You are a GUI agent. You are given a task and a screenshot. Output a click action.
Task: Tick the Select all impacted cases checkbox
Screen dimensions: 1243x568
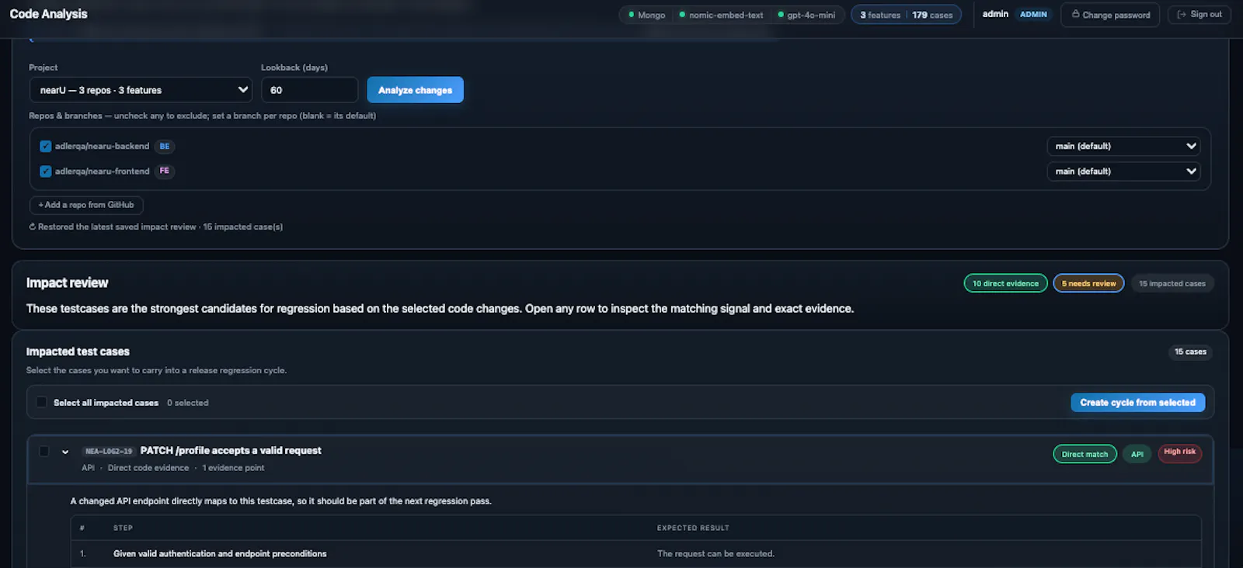point(41,402)
